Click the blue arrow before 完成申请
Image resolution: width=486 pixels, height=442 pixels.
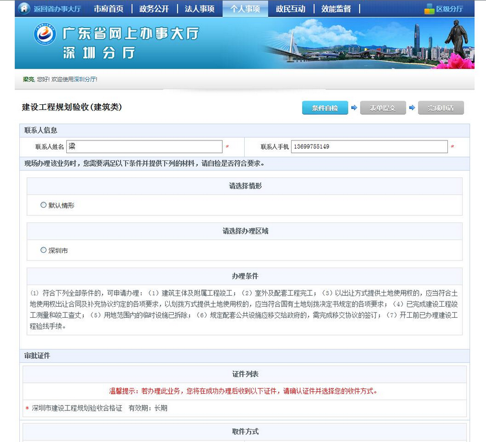tap(412, 108)
